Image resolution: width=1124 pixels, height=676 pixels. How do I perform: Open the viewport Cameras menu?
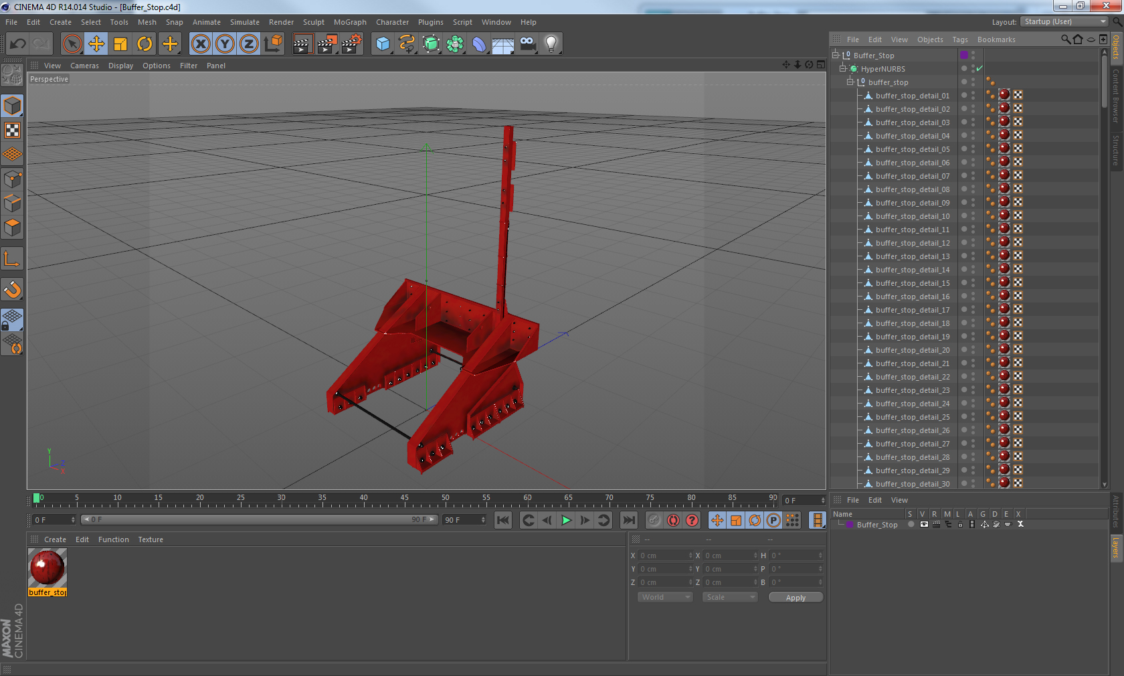[84, 66]
